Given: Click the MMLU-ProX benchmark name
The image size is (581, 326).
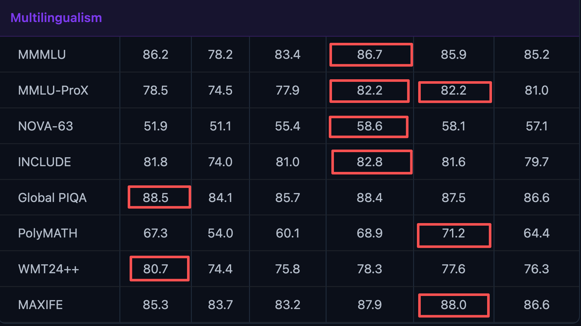Looking at the screenshot, I should point(53,90).
